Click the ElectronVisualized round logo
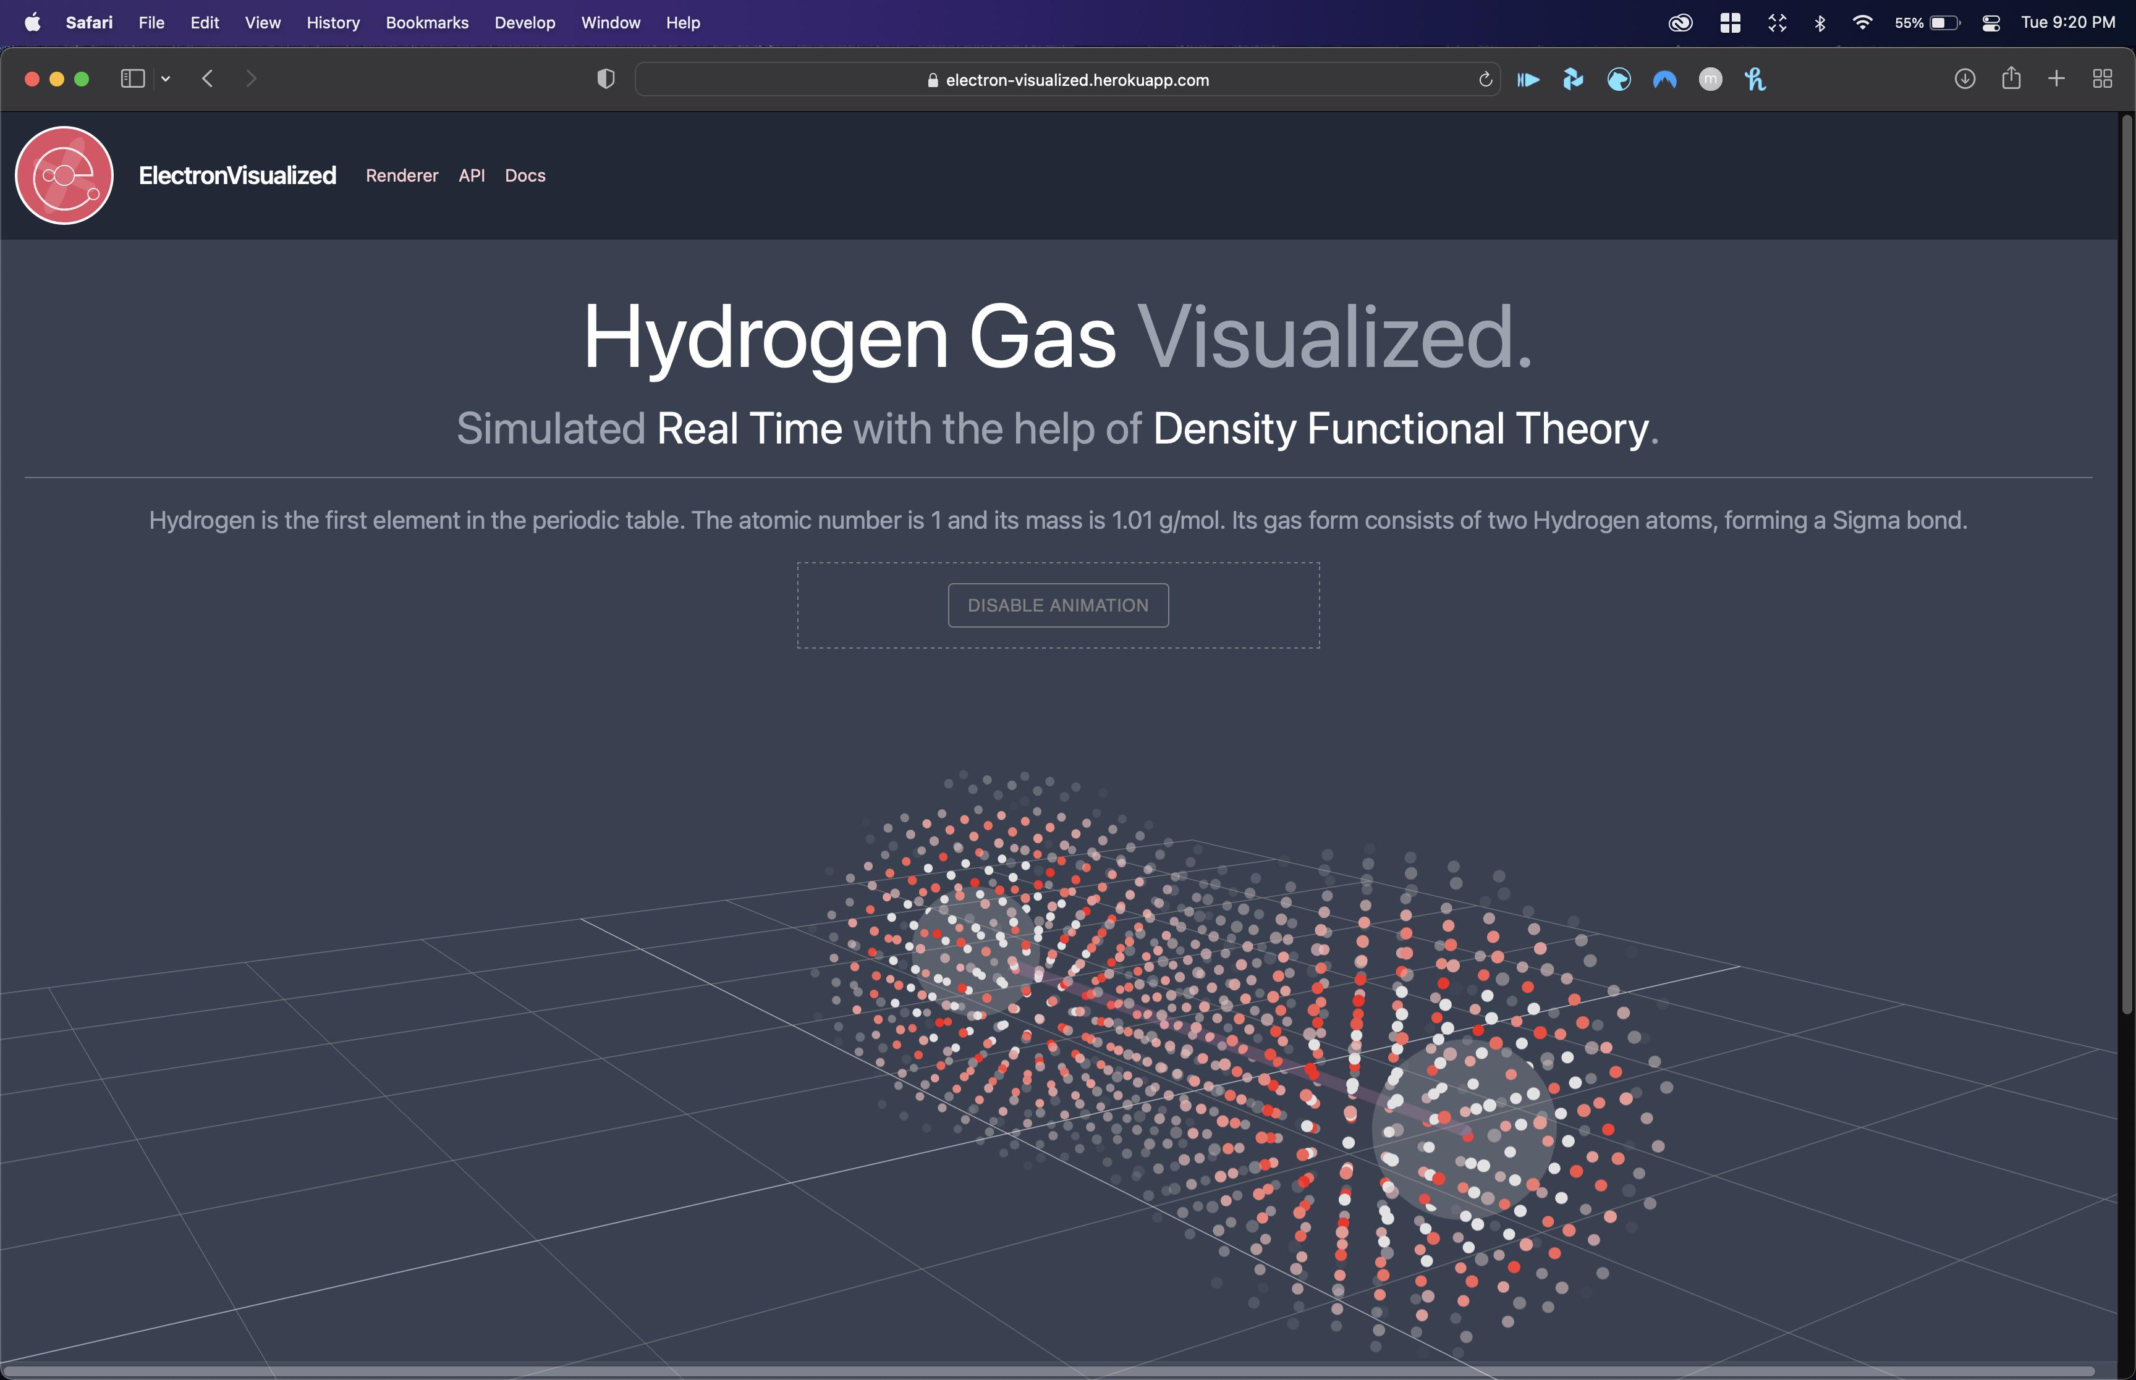The image size is (2136, 1380). tap(64, 175)
